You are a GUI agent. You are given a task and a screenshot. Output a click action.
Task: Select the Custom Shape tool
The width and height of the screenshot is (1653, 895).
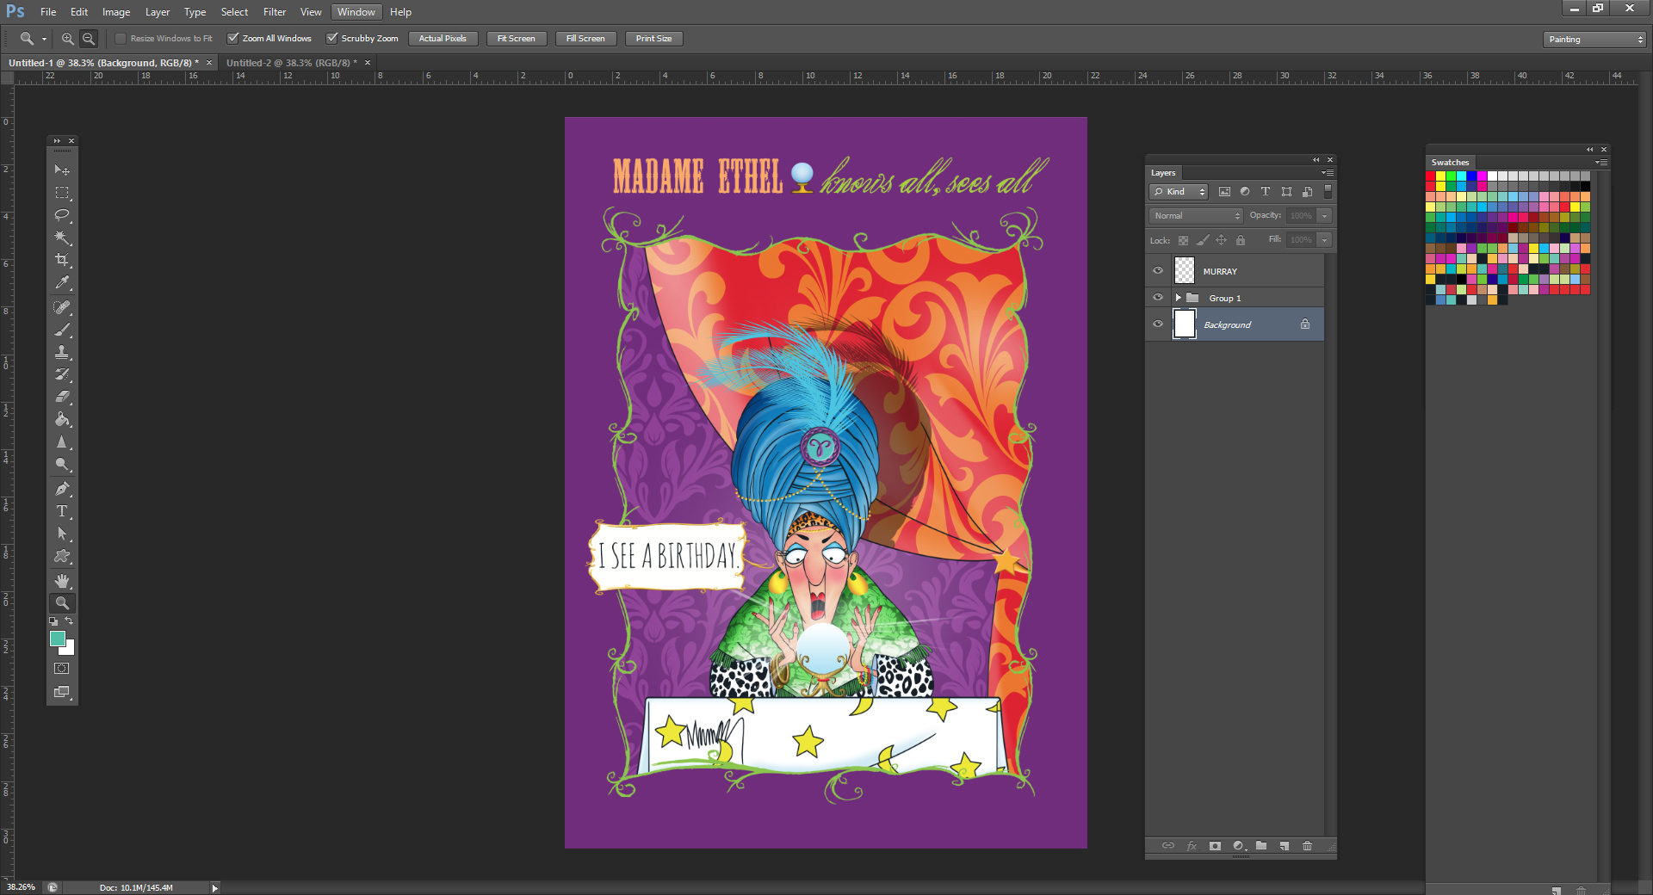point(62,556)
